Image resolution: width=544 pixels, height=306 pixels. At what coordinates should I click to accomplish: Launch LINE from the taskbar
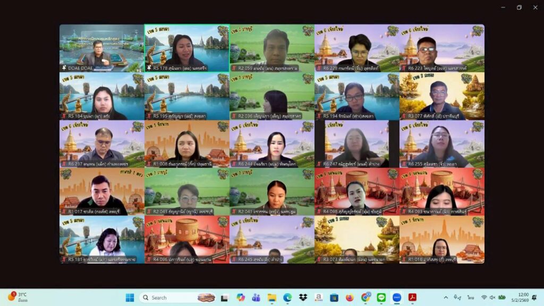pyautogui.click(x=381, y=297)
